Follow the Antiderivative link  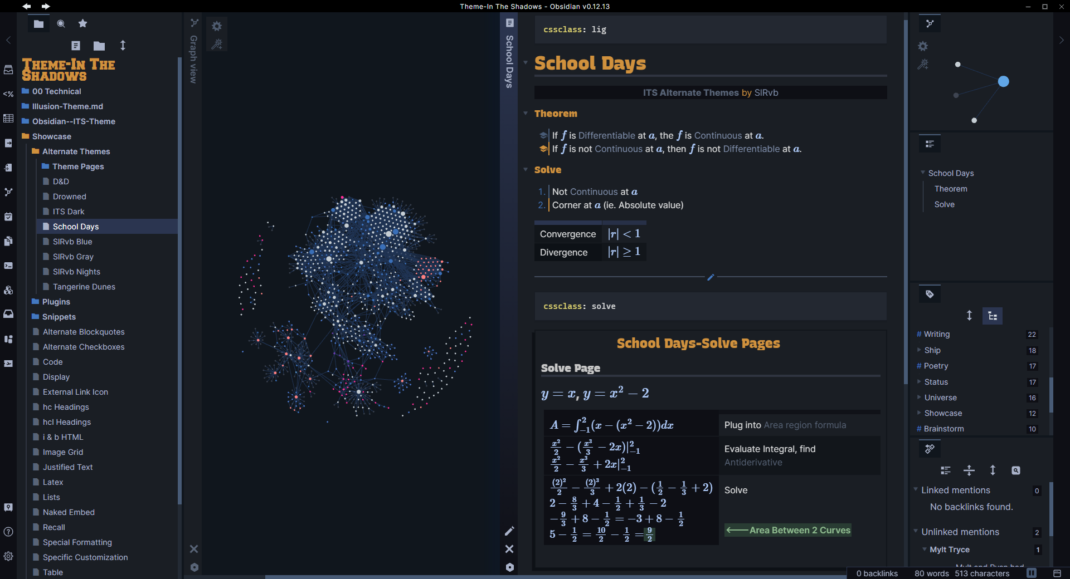point(753,462)
